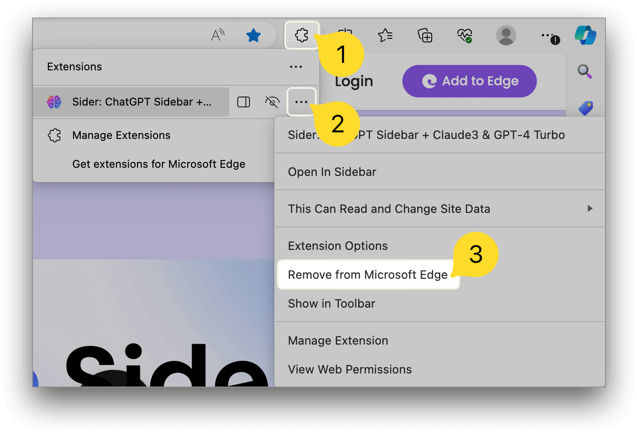Click the Extensions panel heading
The height and width of the screenshot is (433, 637).
coord(74,67)
